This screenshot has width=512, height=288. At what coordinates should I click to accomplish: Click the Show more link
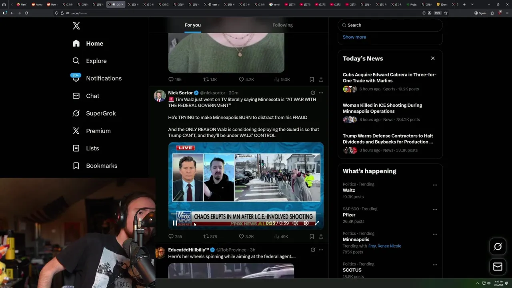[354, 37]
